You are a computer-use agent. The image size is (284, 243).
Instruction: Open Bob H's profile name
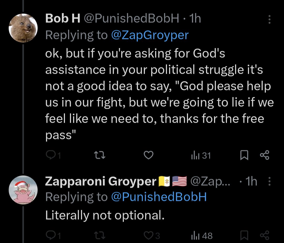63,18
